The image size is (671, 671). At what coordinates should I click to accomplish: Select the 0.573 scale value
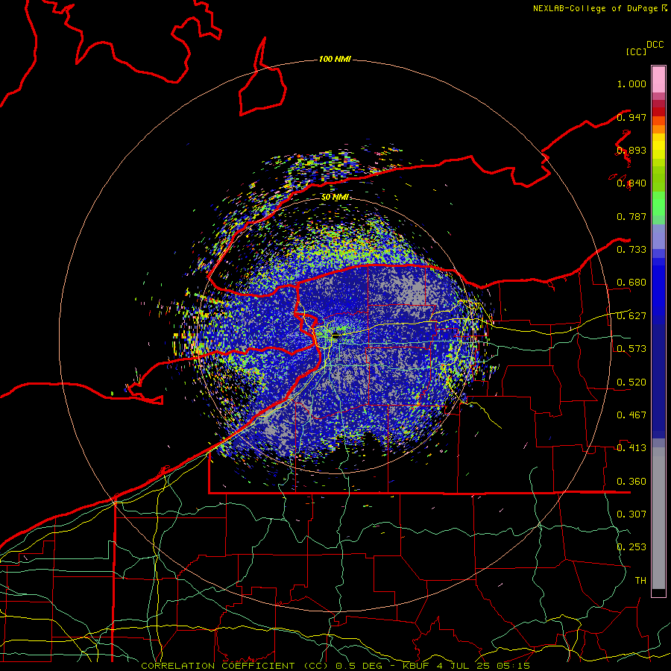coord(631,349)
